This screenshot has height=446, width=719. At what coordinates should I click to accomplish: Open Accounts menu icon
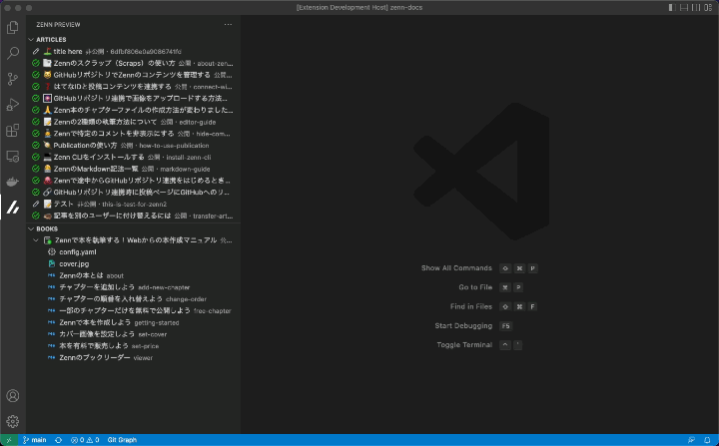coord(13,395)
